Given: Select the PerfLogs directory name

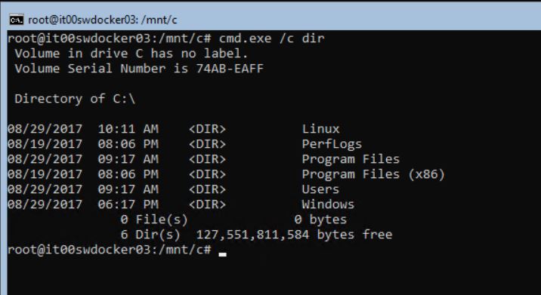Looking at the screenshot, I should tap(332, 144).
